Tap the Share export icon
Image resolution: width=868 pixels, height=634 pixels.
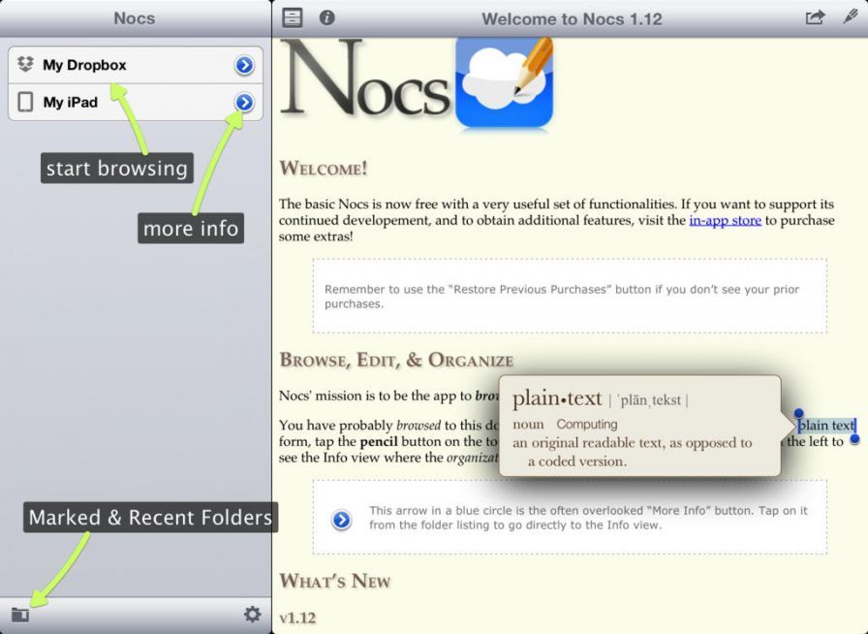817,16
